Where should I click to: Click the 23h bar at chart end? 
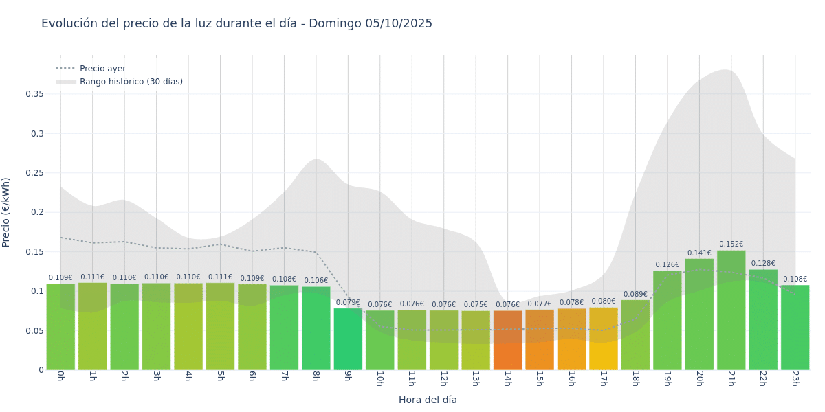795,328
